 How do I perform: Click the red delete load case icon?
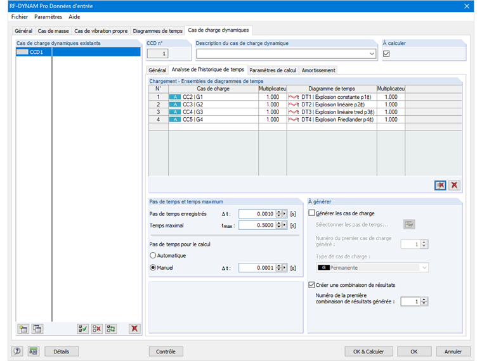coord(134,329)
